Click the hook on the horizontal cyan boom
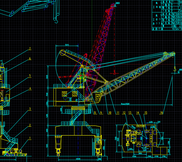Viewport: 182px width, 162px height. [175, 69]
